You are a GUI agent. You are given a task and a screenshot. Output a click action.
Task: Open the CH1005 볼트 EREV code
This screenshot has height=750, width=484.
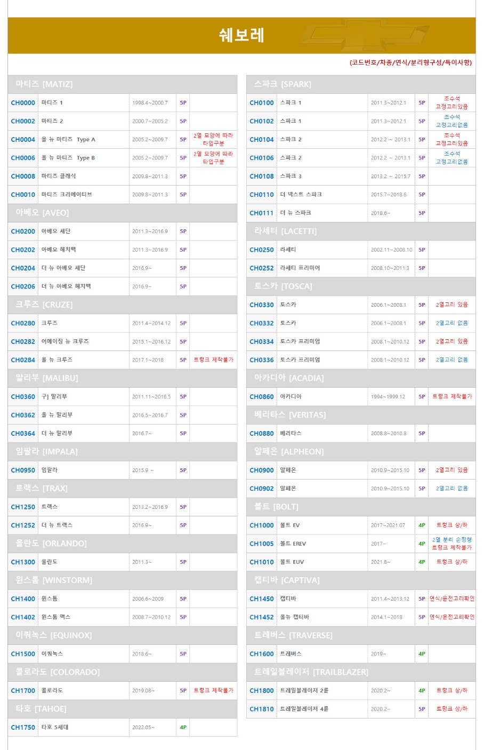point(262,544)
